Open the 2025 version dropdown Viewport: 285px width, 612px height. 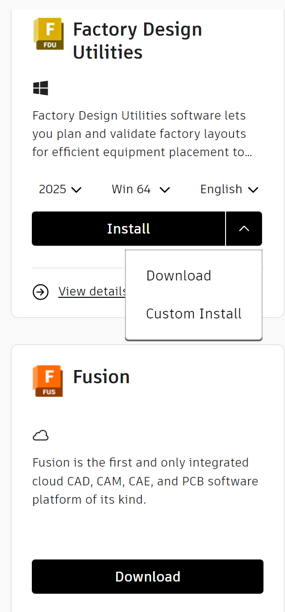pos(60,189)
